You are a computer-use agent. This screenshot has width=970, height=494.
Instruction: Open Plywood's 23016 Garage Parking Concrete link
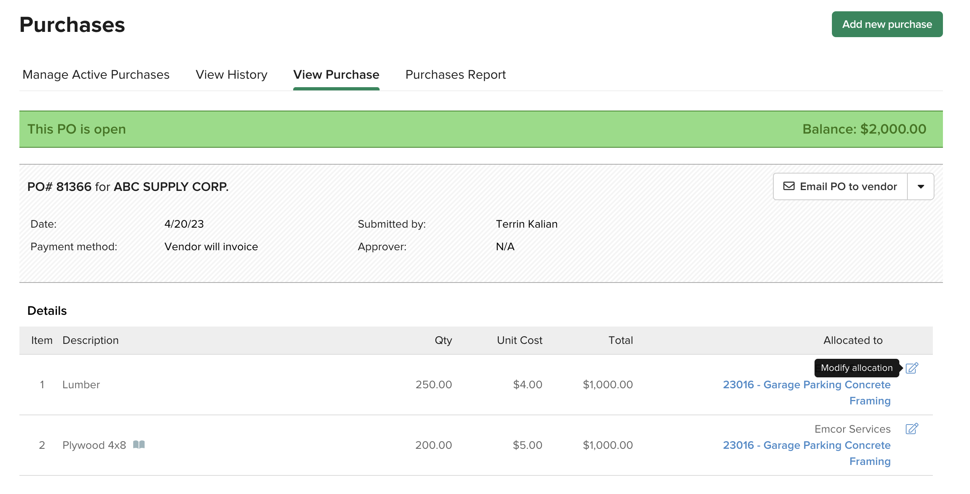tap(806, 445)
